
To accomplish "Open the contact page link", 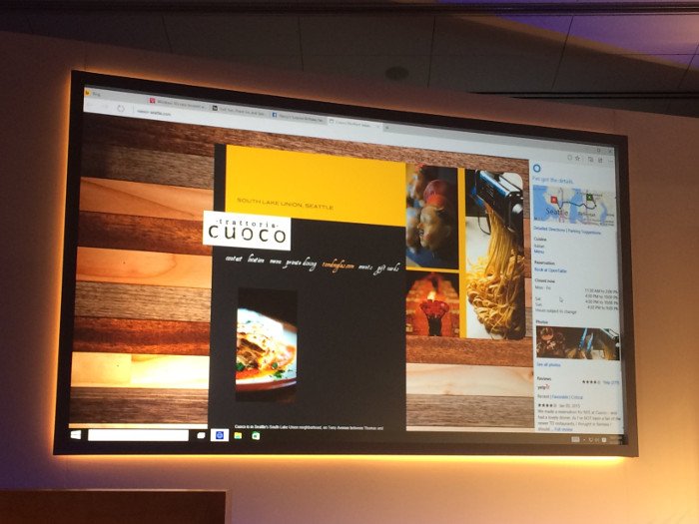I will pyautogui.click(x=234, y=259).
